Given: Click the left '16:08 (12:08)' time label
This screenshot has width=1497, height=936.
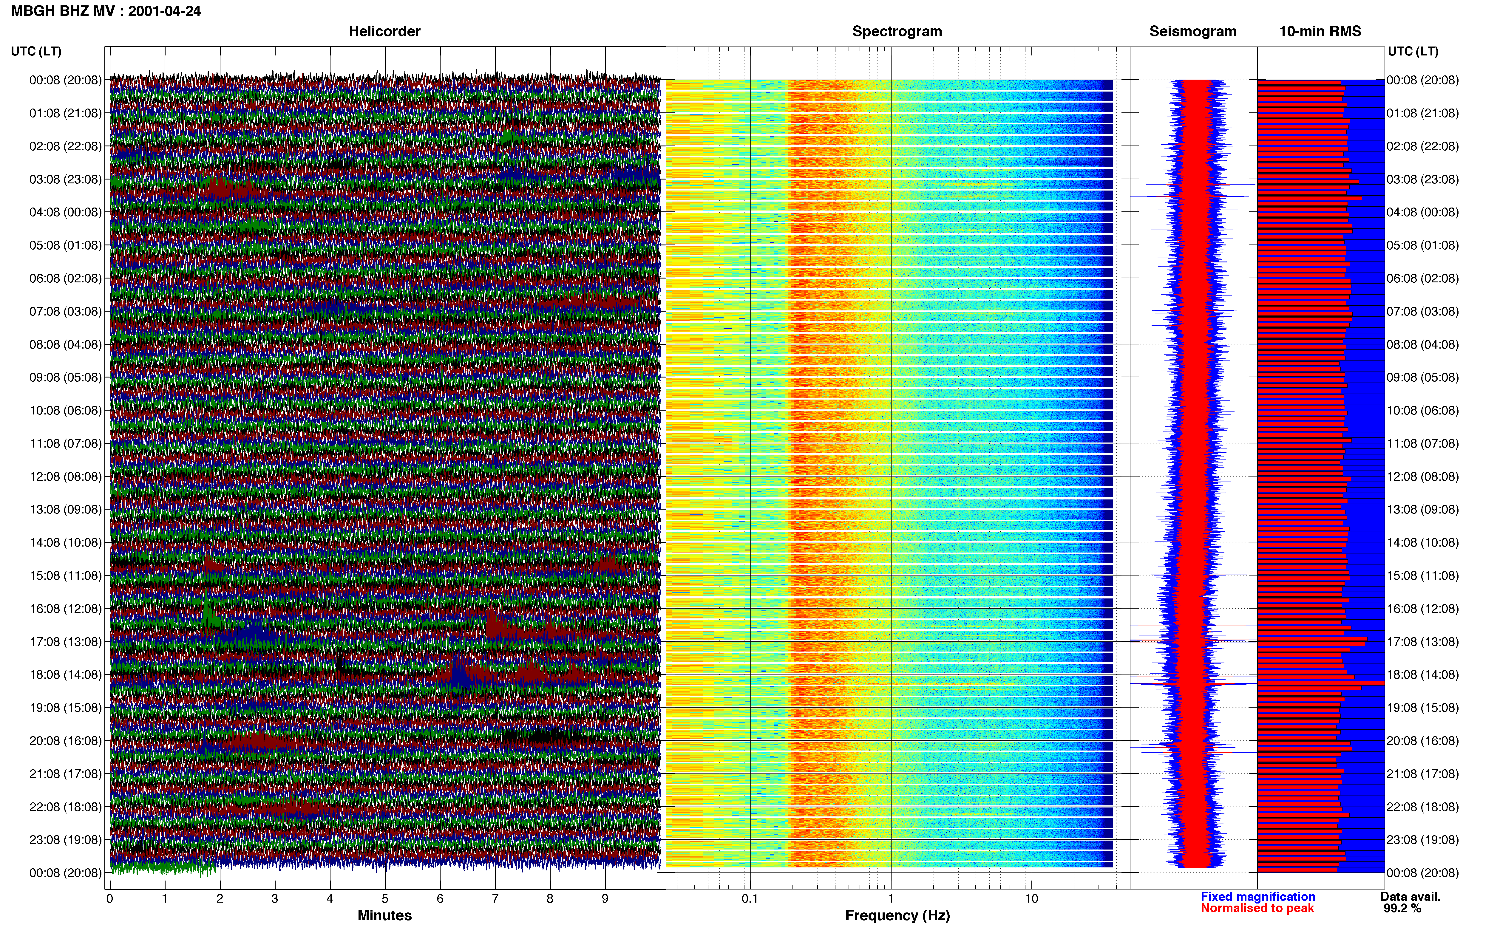Looking at the screenshot, I should pyautogui.click(x=65, y=609).
